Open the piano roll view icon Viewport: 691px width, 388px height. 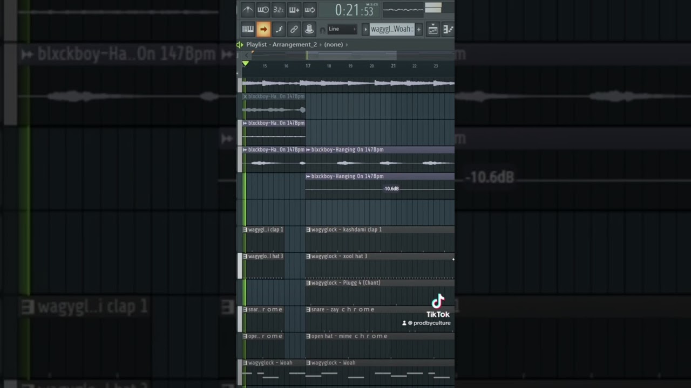[448, 30]
